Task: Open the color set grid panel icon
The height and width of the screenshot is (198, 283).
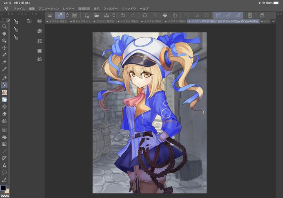Action: pos(40,31)
